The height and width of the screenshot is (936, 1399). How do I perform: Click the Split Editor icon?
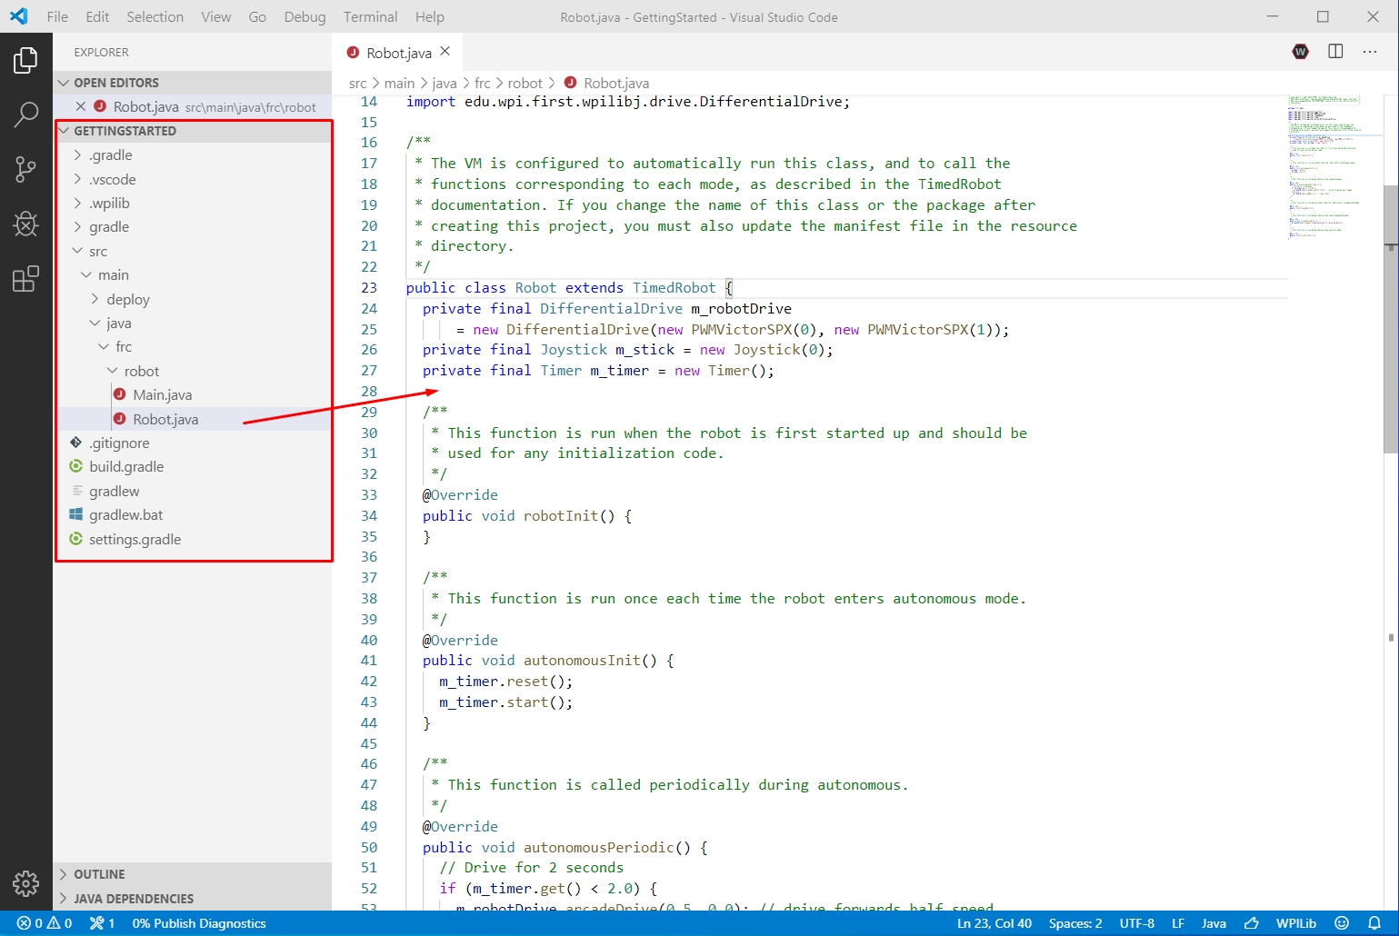1335,52
